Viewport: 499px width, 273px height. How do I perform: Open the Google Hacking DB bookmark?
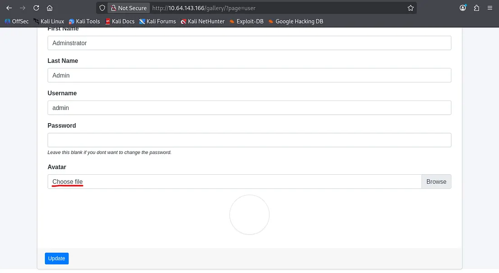pyautogui.click(x=296, y=21)
